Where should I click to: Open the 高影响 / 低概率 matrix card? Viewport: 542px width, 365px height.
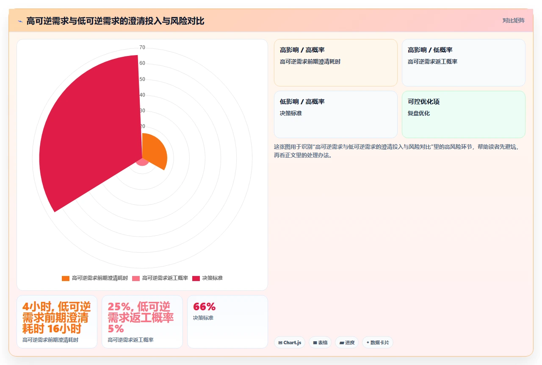click(463, 63)
